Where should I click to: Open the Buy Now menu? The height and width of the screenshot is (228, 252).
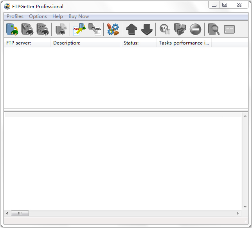(x=79, y=16)
